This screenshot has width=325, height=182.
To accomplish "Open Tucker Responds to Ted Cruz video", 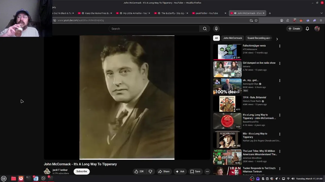I will click(259, 170).
